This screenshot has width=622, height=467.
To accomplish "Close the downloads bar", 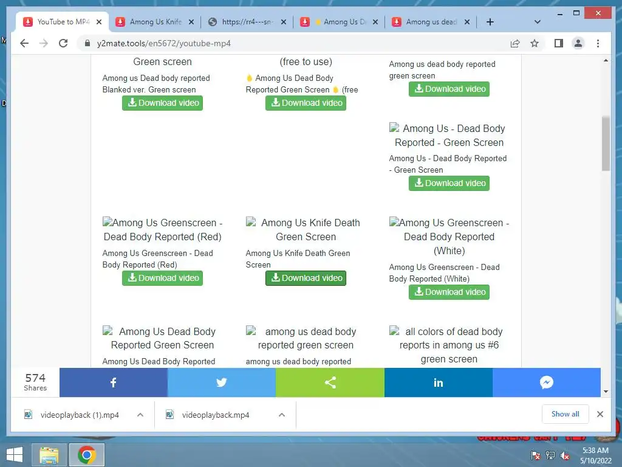I will [x=600, y=414].
